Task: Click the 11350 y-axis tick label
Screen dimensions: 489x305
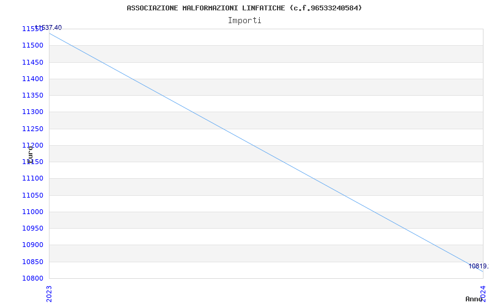Action: [x=32, y=95]
